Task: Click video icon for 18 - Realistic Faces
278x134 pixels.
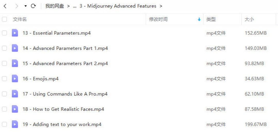Action: pyautogui.click(x=15, y=109)
